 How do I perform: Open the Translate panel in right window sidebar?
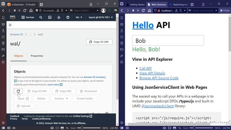coord(122,56)
